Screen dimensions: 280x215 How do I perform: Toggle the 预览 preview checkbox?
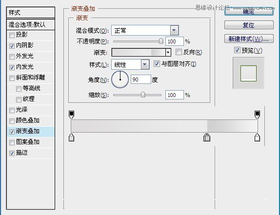click(237, 50)
